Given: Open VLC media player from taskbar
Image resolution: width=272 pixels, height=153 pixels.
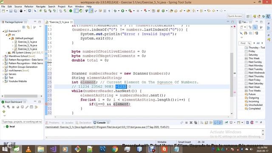Looking at the screenshot, I should tap(28, 149).
